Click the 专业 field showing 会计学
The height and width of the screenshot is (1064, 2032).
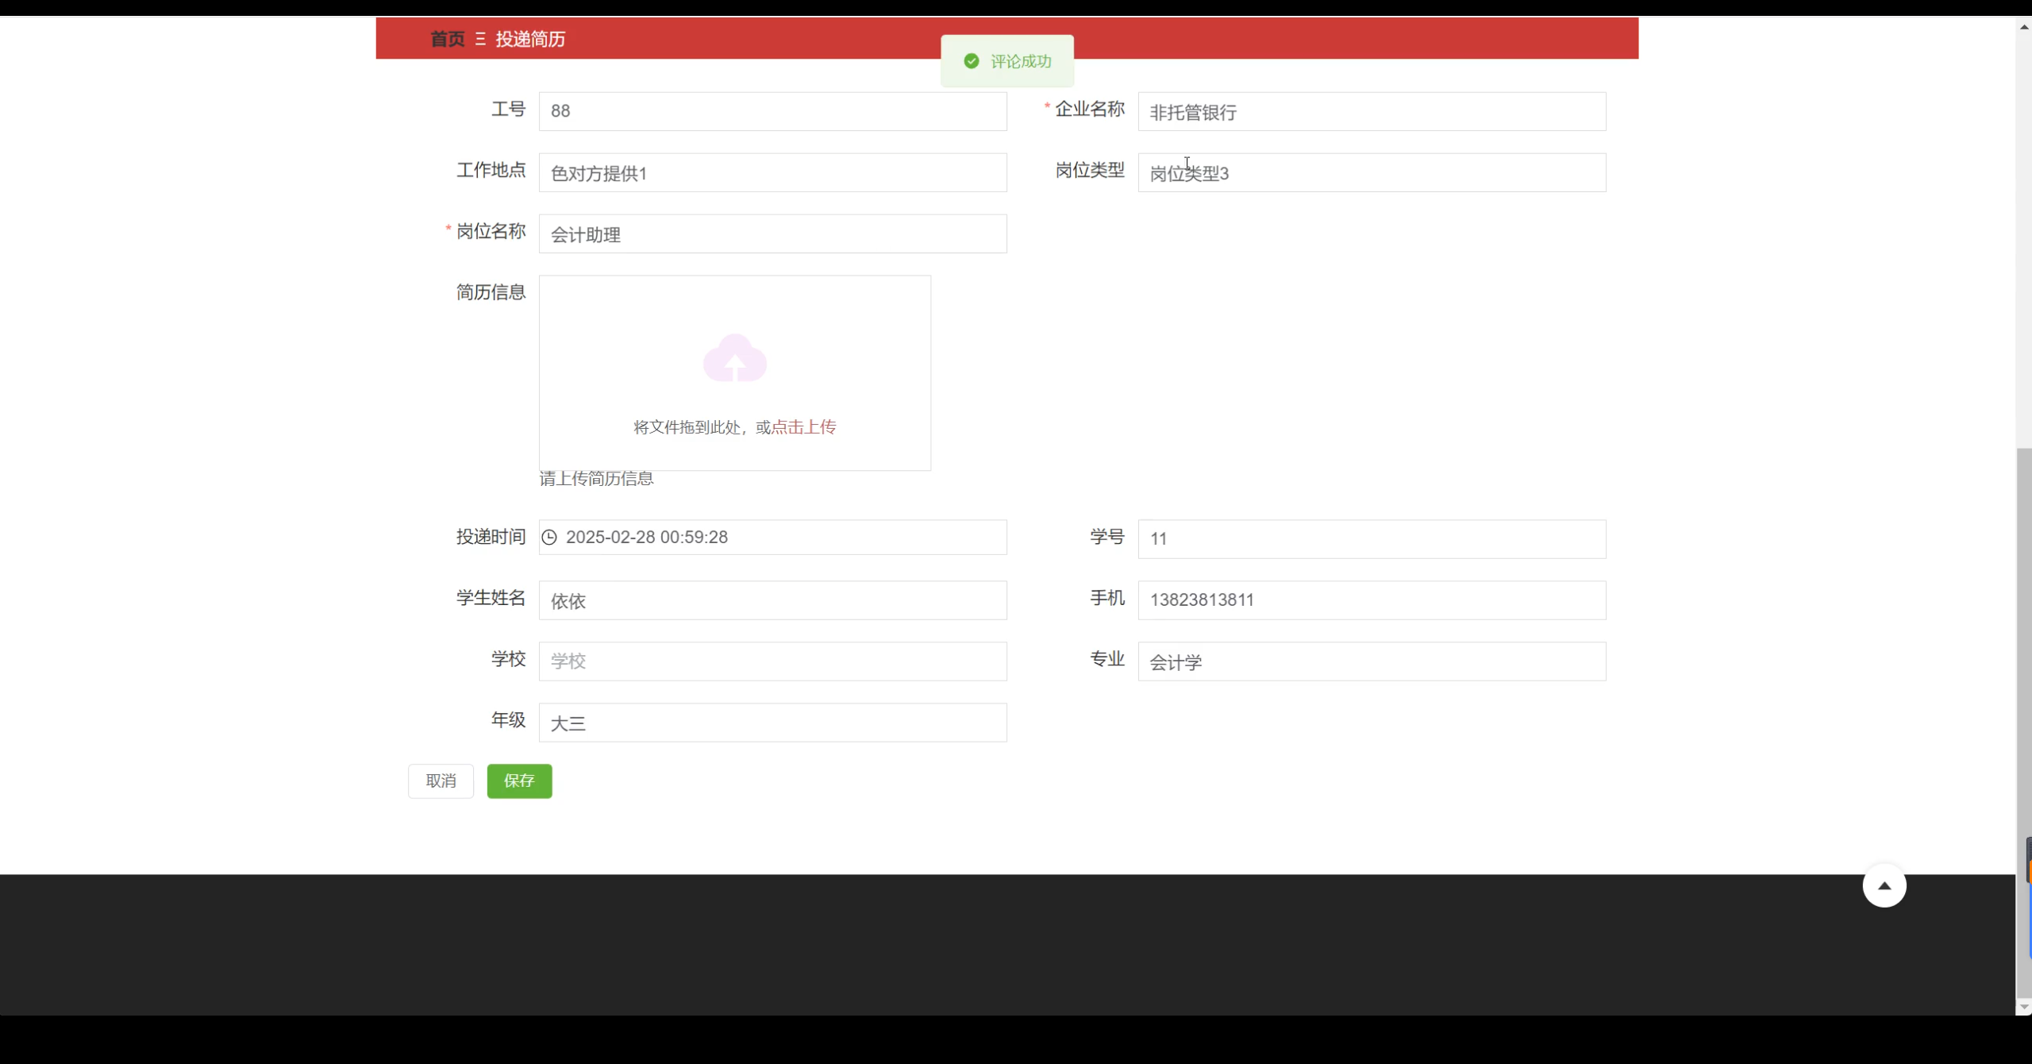[x=1371, y=661]
